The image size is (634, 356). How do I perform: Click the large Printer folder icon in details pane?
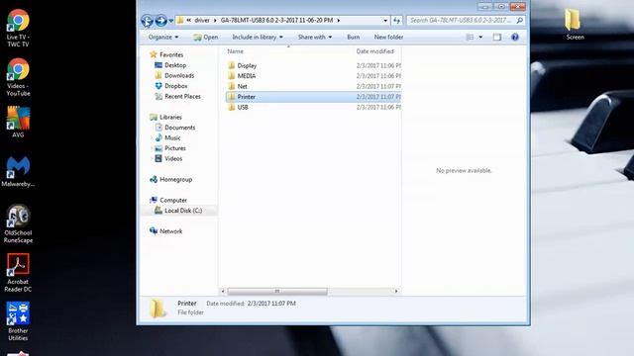pyautogui.click(x=158, y=309)
